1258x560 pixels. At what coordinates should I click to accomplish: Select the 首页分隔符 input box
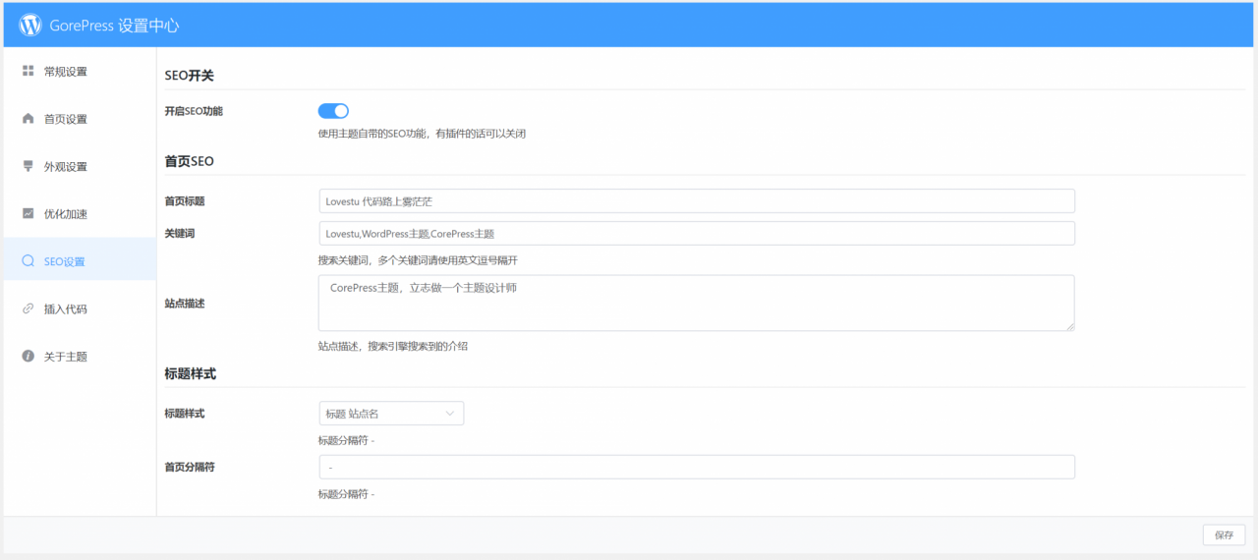tap(696, 467)
